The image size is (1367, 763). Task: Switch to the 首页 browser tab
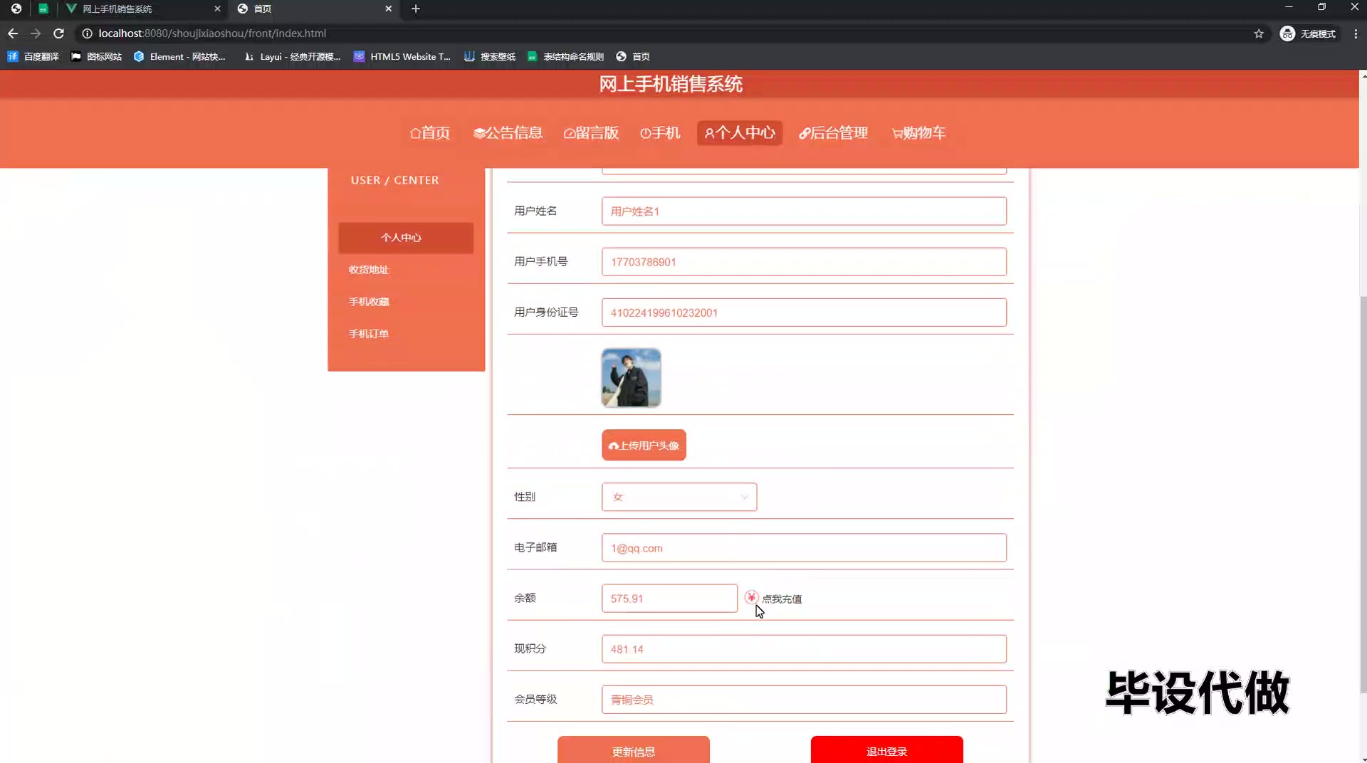tap(313, 9)
